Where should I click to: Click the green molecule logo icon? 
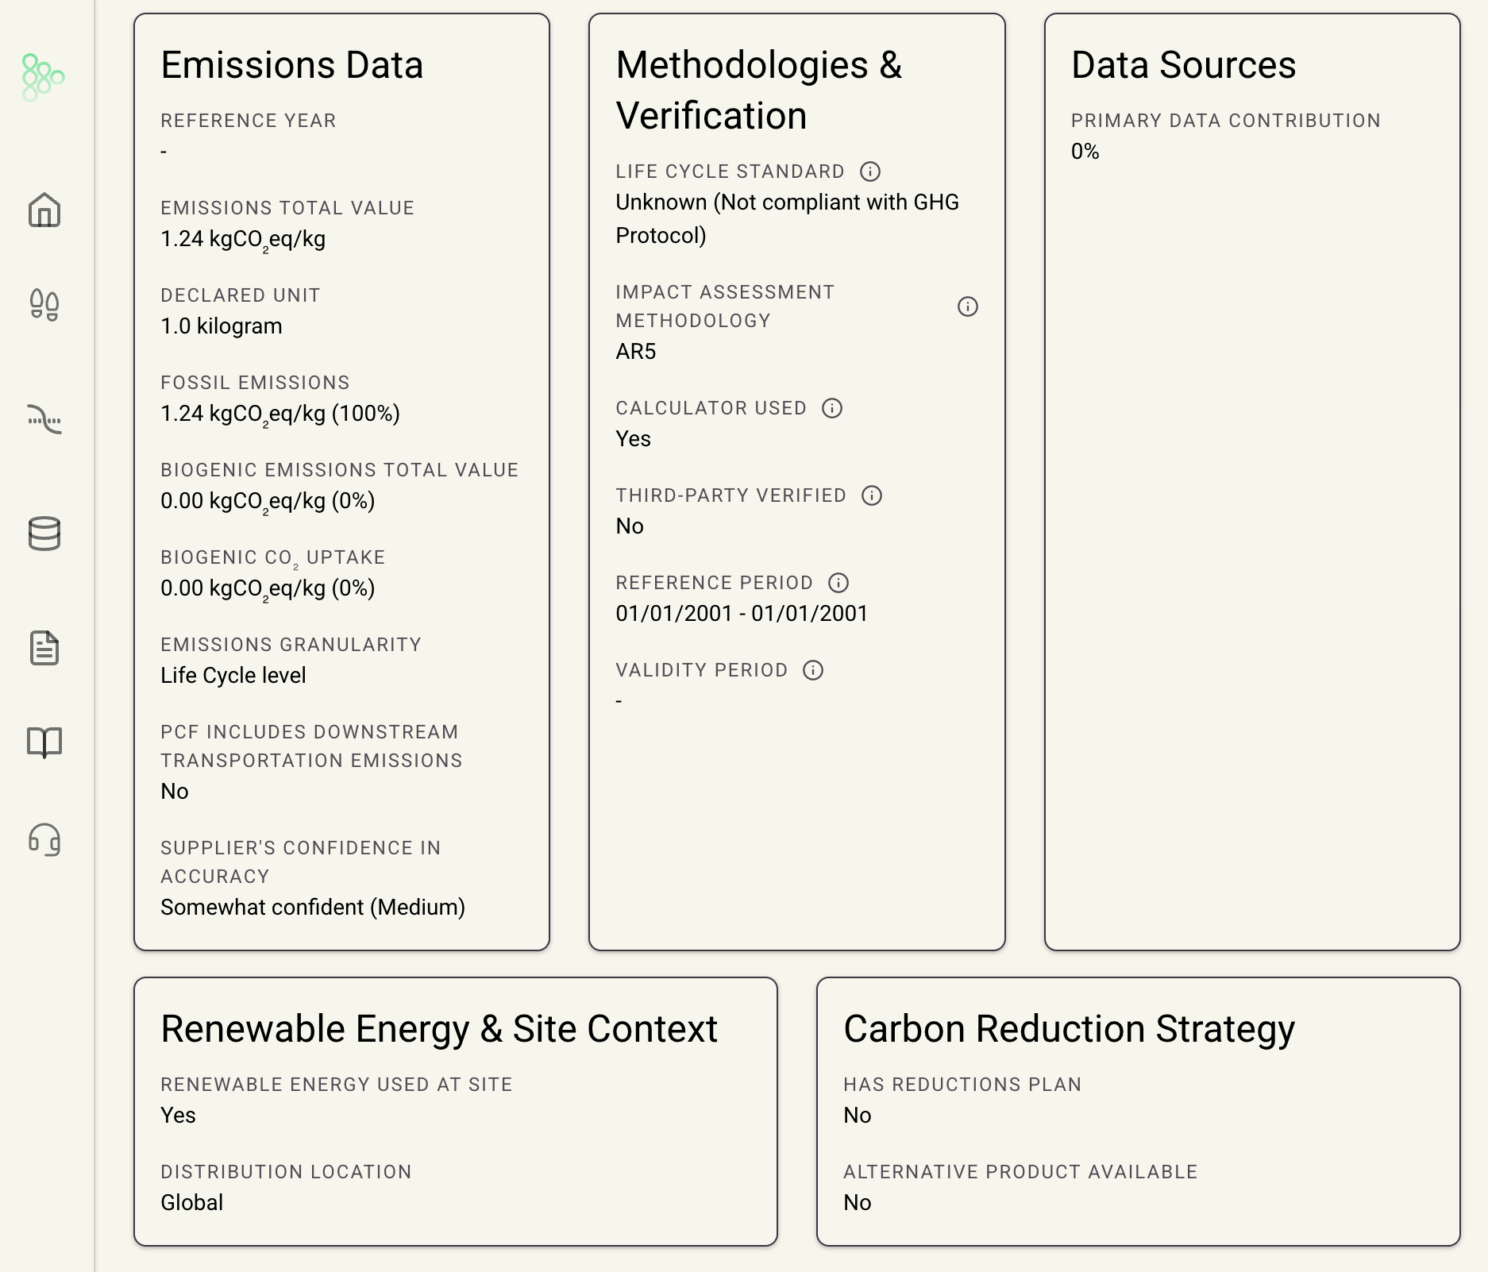pos(43,77)
